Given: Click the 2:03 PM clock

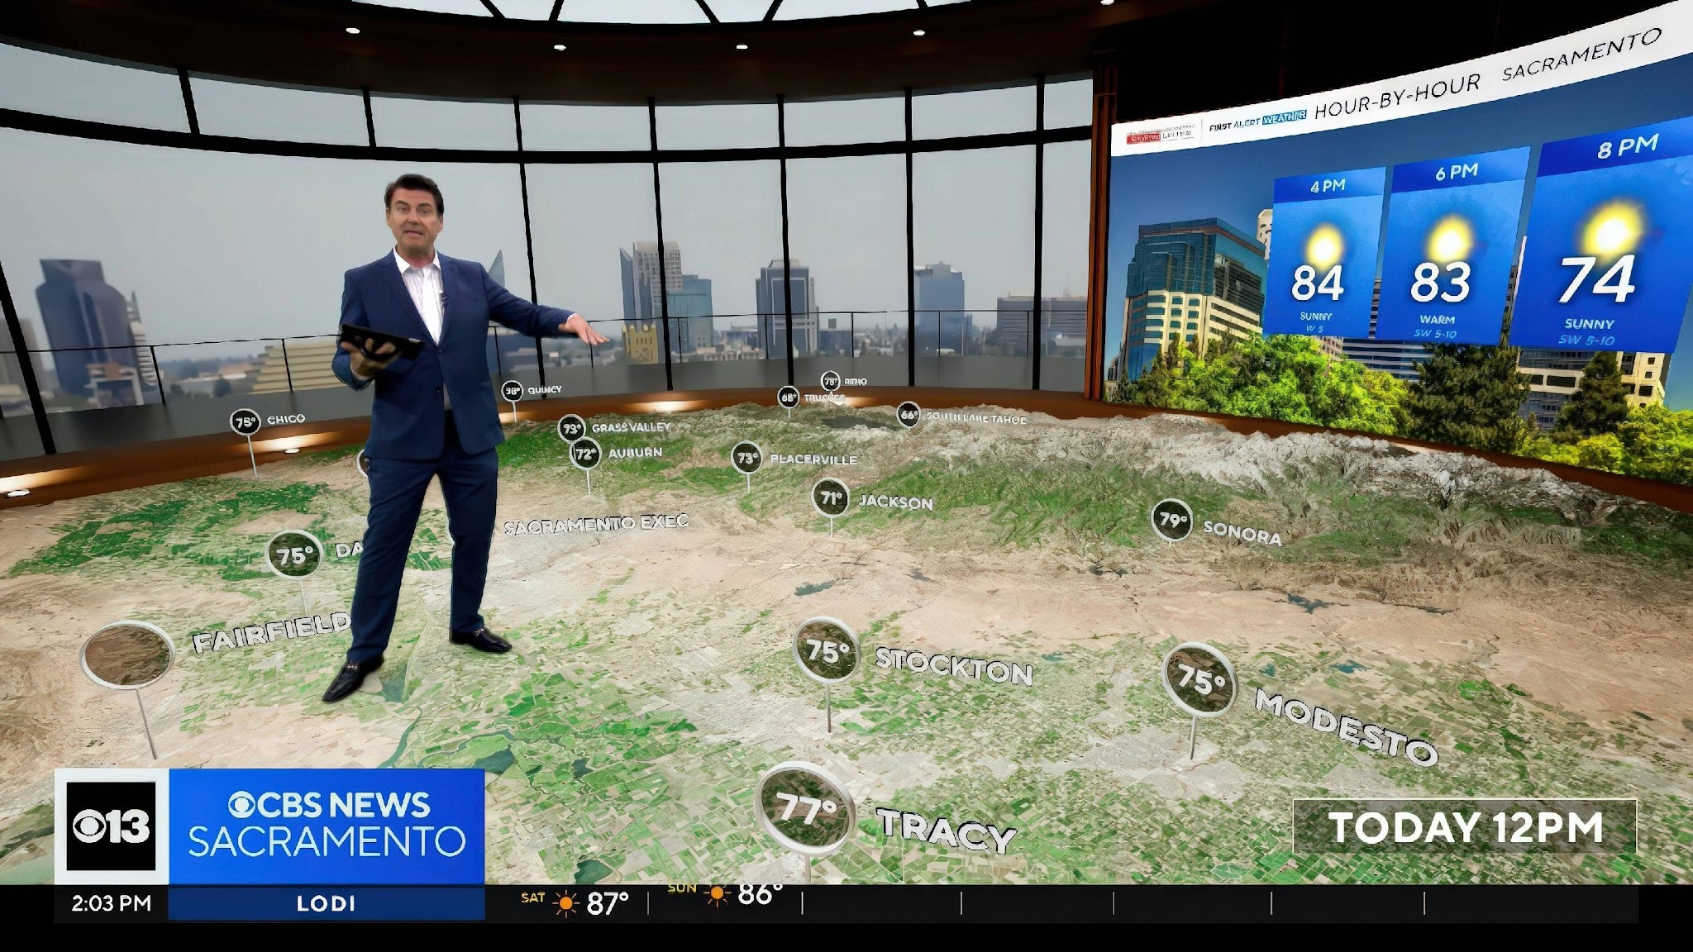Looking at the screenshot, I should (112, 903).
